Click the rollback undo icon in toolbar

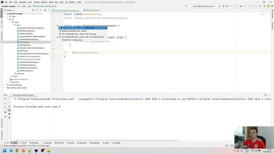click(260, 6)
